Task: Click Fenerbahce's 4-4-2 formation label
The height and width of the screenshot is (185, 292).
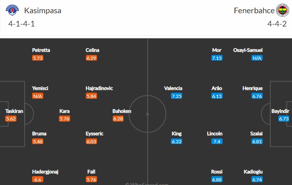Action: pos(276,24)
